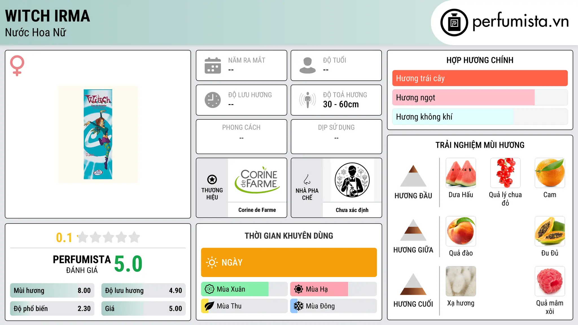Select the Cam orange note image
578x325 pixels.
click(x=550, y=173)
